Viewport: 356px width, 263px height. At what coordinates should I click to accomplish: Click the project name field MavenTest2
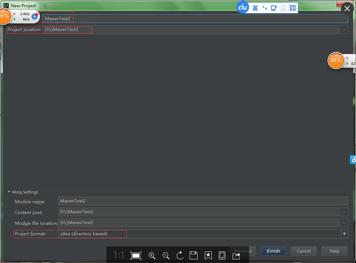click(195, 19)
